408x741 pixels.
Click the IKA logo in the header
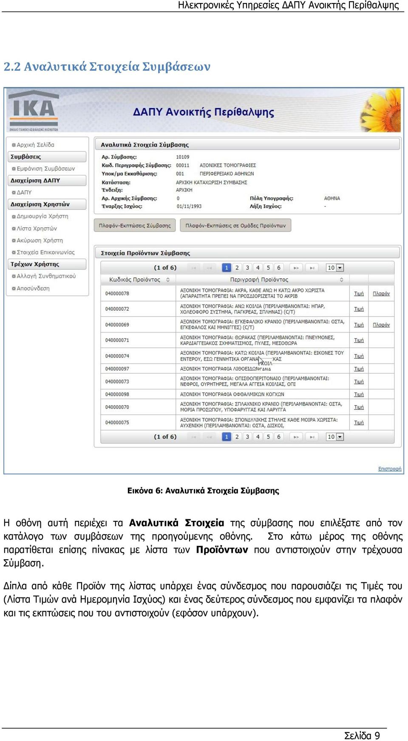coord(34,110)
